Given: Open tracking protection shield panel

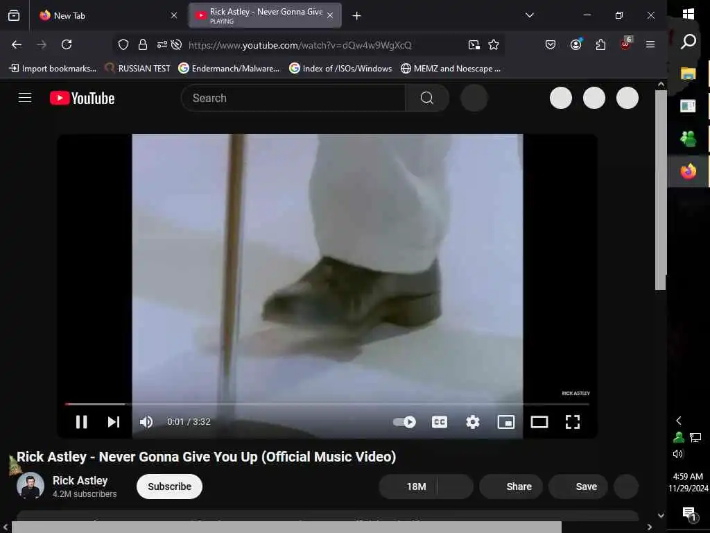Looking at the screenshot, I should pyautogui.click(x=123, y=44).
